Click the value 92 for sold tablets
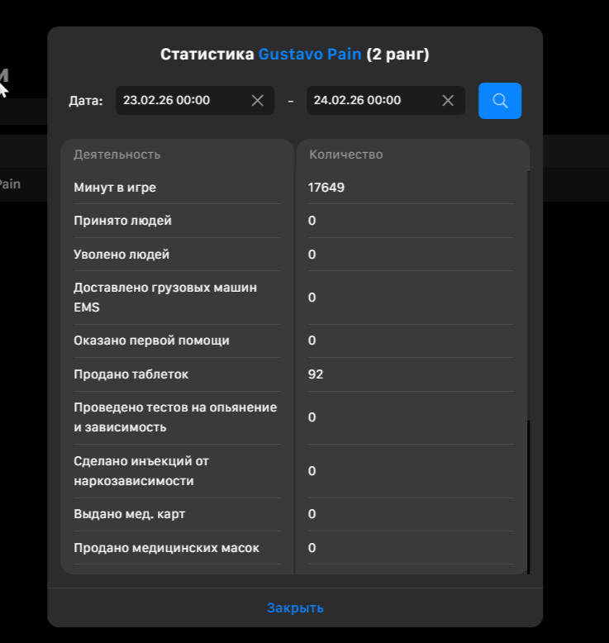609x643 pixels. click(x=316, y=374)
